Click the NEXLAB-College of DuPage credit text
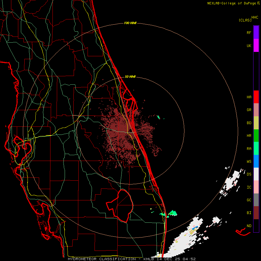The image size is (261, 261). pos(231,3)
